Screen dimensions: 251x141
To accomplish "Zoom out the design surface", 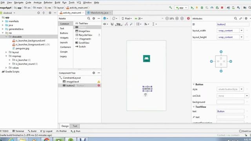I will (167, 18).
